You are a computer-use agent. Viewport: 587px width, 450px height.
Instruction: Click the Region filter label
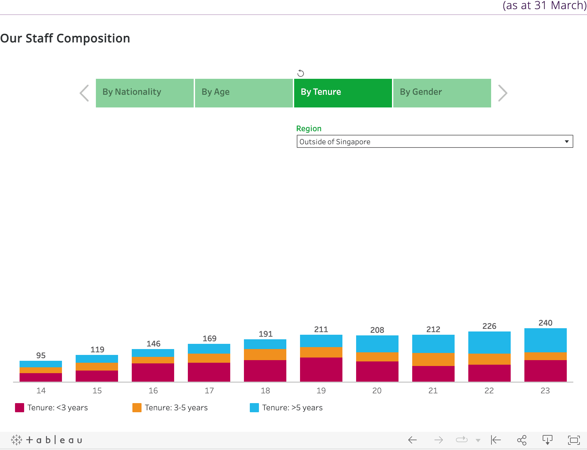309,129
